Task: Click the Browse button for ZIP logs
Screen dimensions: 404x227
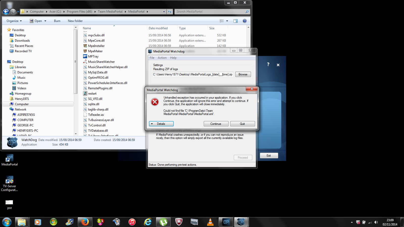Action: (x=243, y=74)
